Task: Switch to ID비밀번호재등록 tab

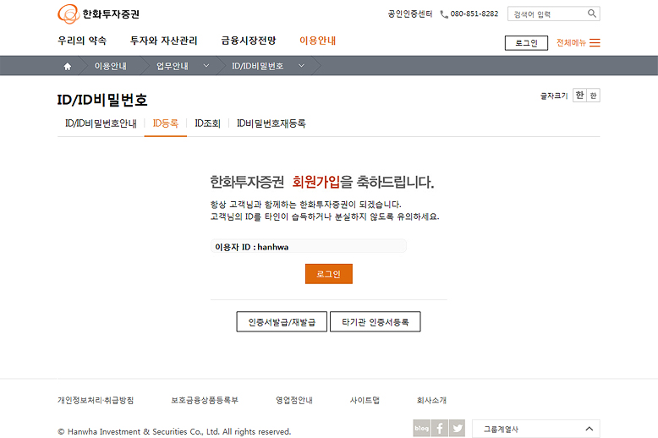Action: click(x=271, y=123)
